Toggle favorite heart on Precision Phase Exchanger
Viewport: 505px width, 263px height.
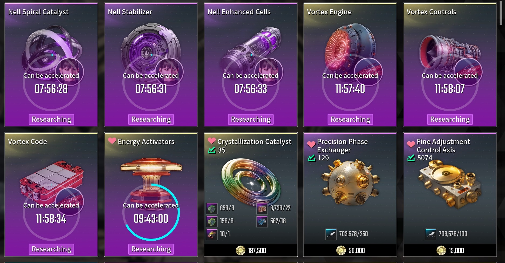pyautogui.click(x=311, y=145)
